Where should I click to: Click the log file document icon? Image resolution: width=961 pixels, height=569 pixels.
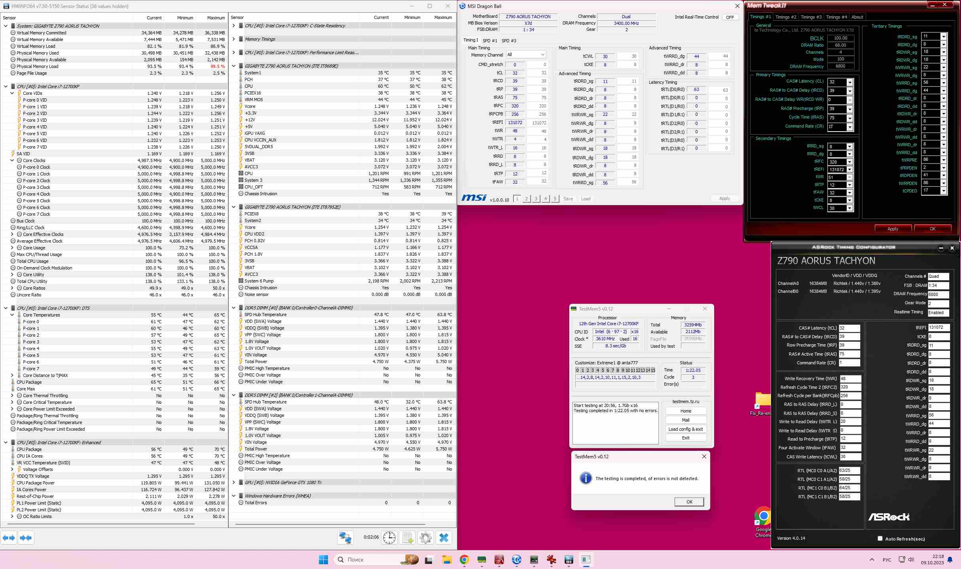[408, 538]
